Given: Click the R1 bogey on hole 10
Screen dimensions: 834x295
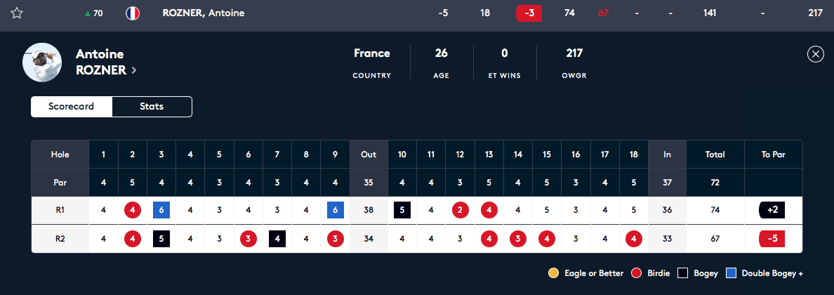Looking at the screenshot, I should tap(402, 209).
